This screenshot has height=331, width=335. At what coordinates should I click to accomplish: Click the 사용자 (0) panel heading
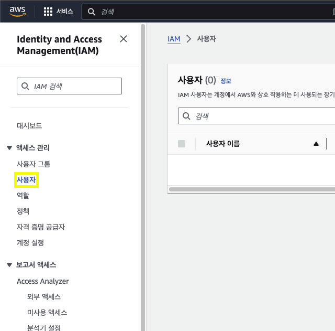tap(197, 80)
